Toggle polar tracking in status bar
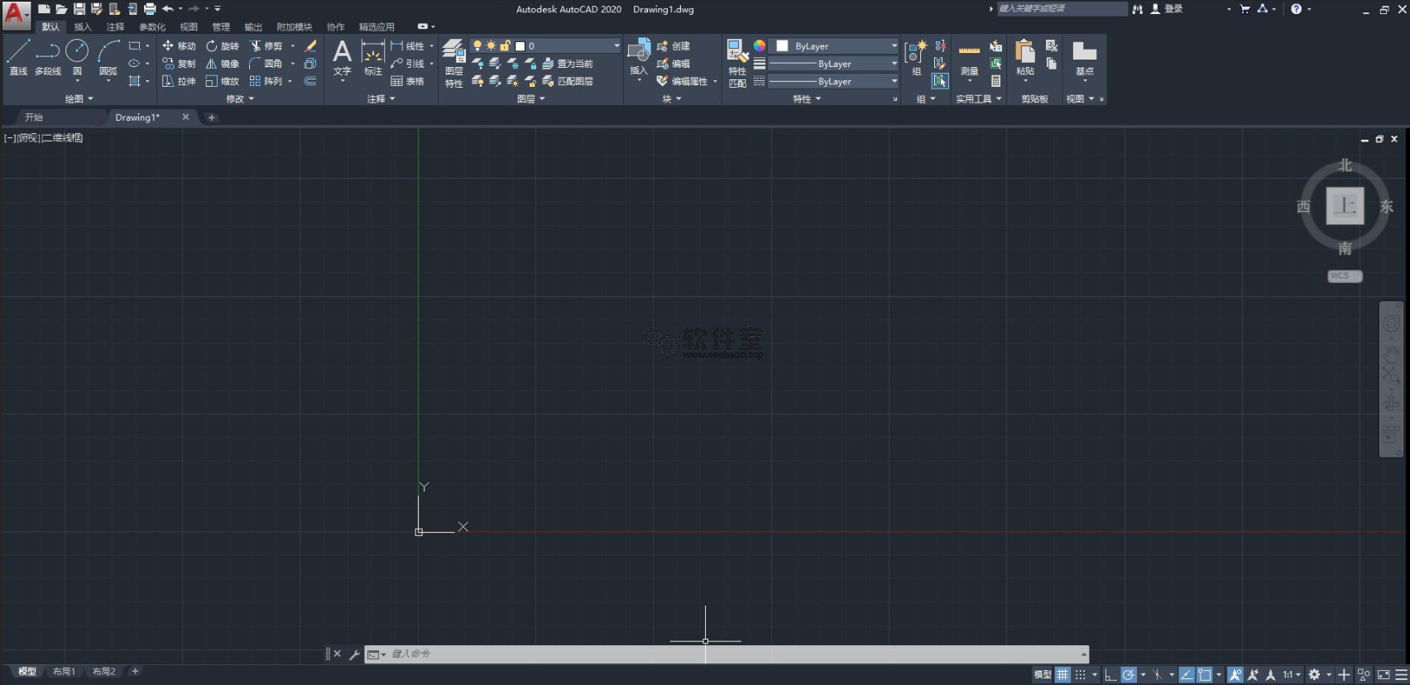Viewport: 1410px width, 685px height. (x=1128, y=675)
